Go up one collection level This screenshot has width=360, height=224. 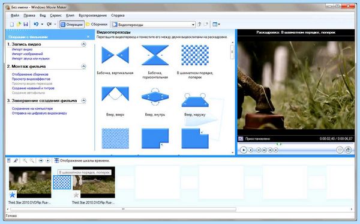pos(199,25)
